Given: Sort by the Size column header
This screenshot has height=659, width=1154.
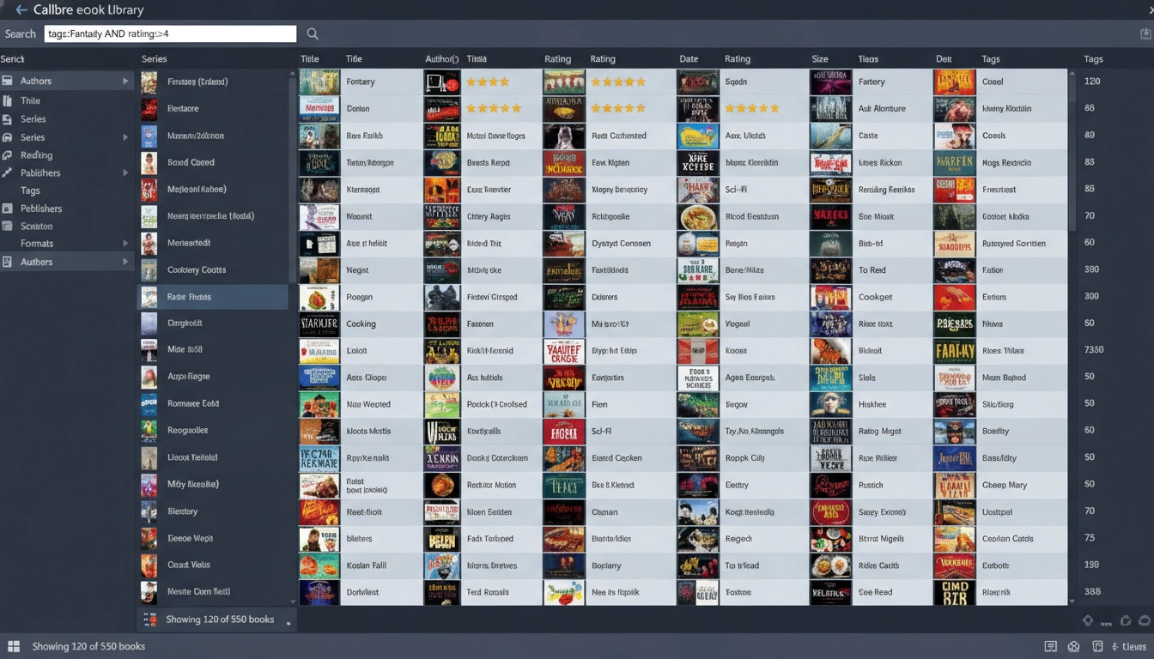Looking at the screenshot, I should coord(820,59).
